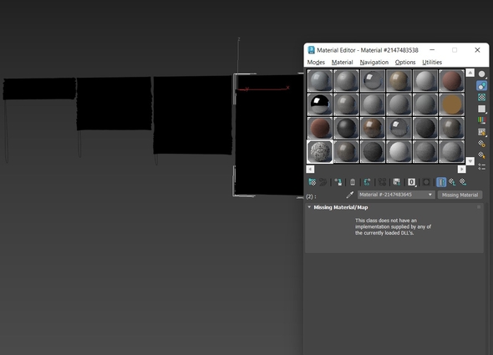Image resolution: width=493 pixels, height=355 pixels.
Task: Collapse the Missing Material/Map rollout
Action: click(x=341, y=207)
